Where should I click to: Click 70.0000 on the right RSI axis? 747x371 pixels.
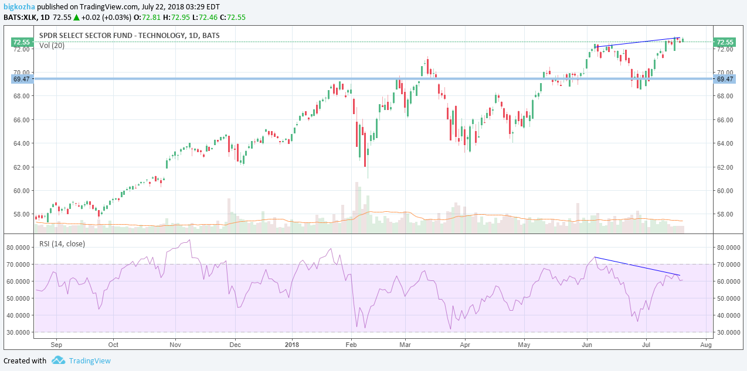click(729, 264)
